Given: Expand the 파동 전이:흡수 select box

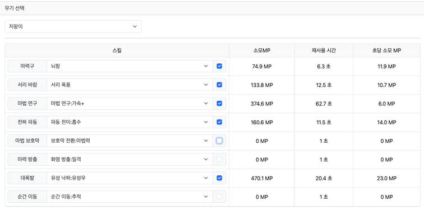Looking at the screenshot, I should [x=130, y=122].
